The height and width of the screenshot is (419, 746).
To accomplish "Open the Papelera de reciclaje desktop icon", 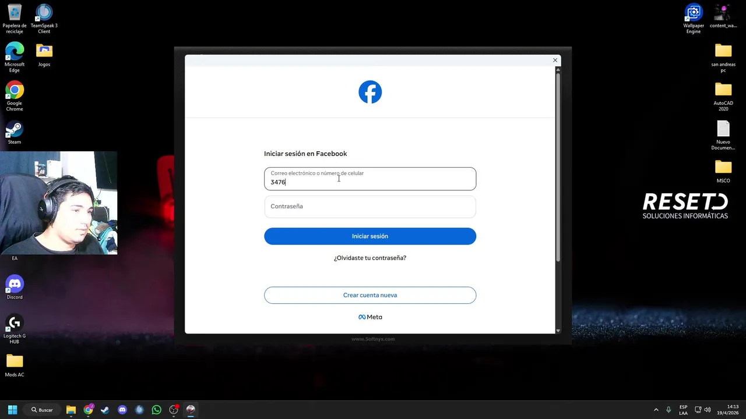I will (x=15, y=19).
